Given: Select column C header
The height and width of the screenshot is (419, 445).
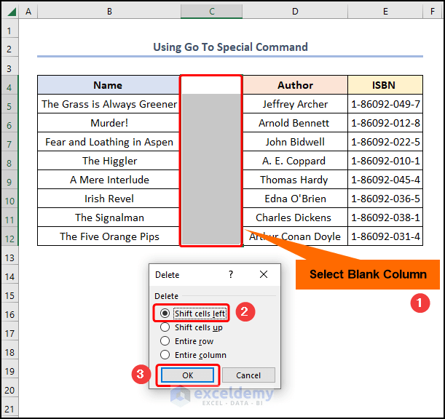Looking at the screenshot, I should 211,12.
